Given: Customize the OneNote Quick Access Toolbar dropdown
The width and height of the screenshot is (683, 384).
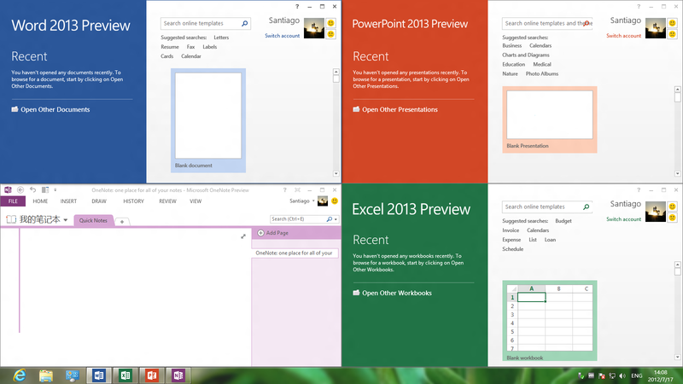Looking at the screenshot, I should tap(55, 189).
